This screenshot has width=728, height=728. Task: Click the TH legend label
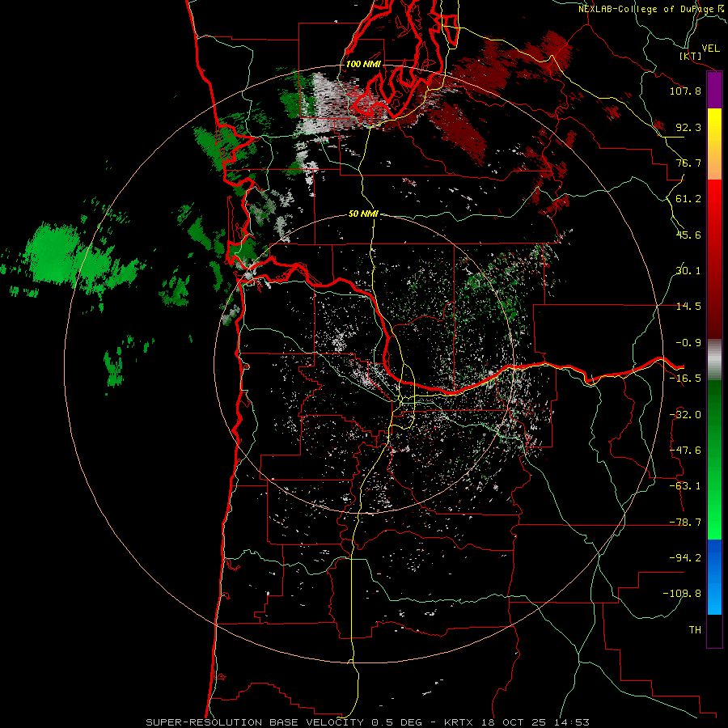pos(695,630)
